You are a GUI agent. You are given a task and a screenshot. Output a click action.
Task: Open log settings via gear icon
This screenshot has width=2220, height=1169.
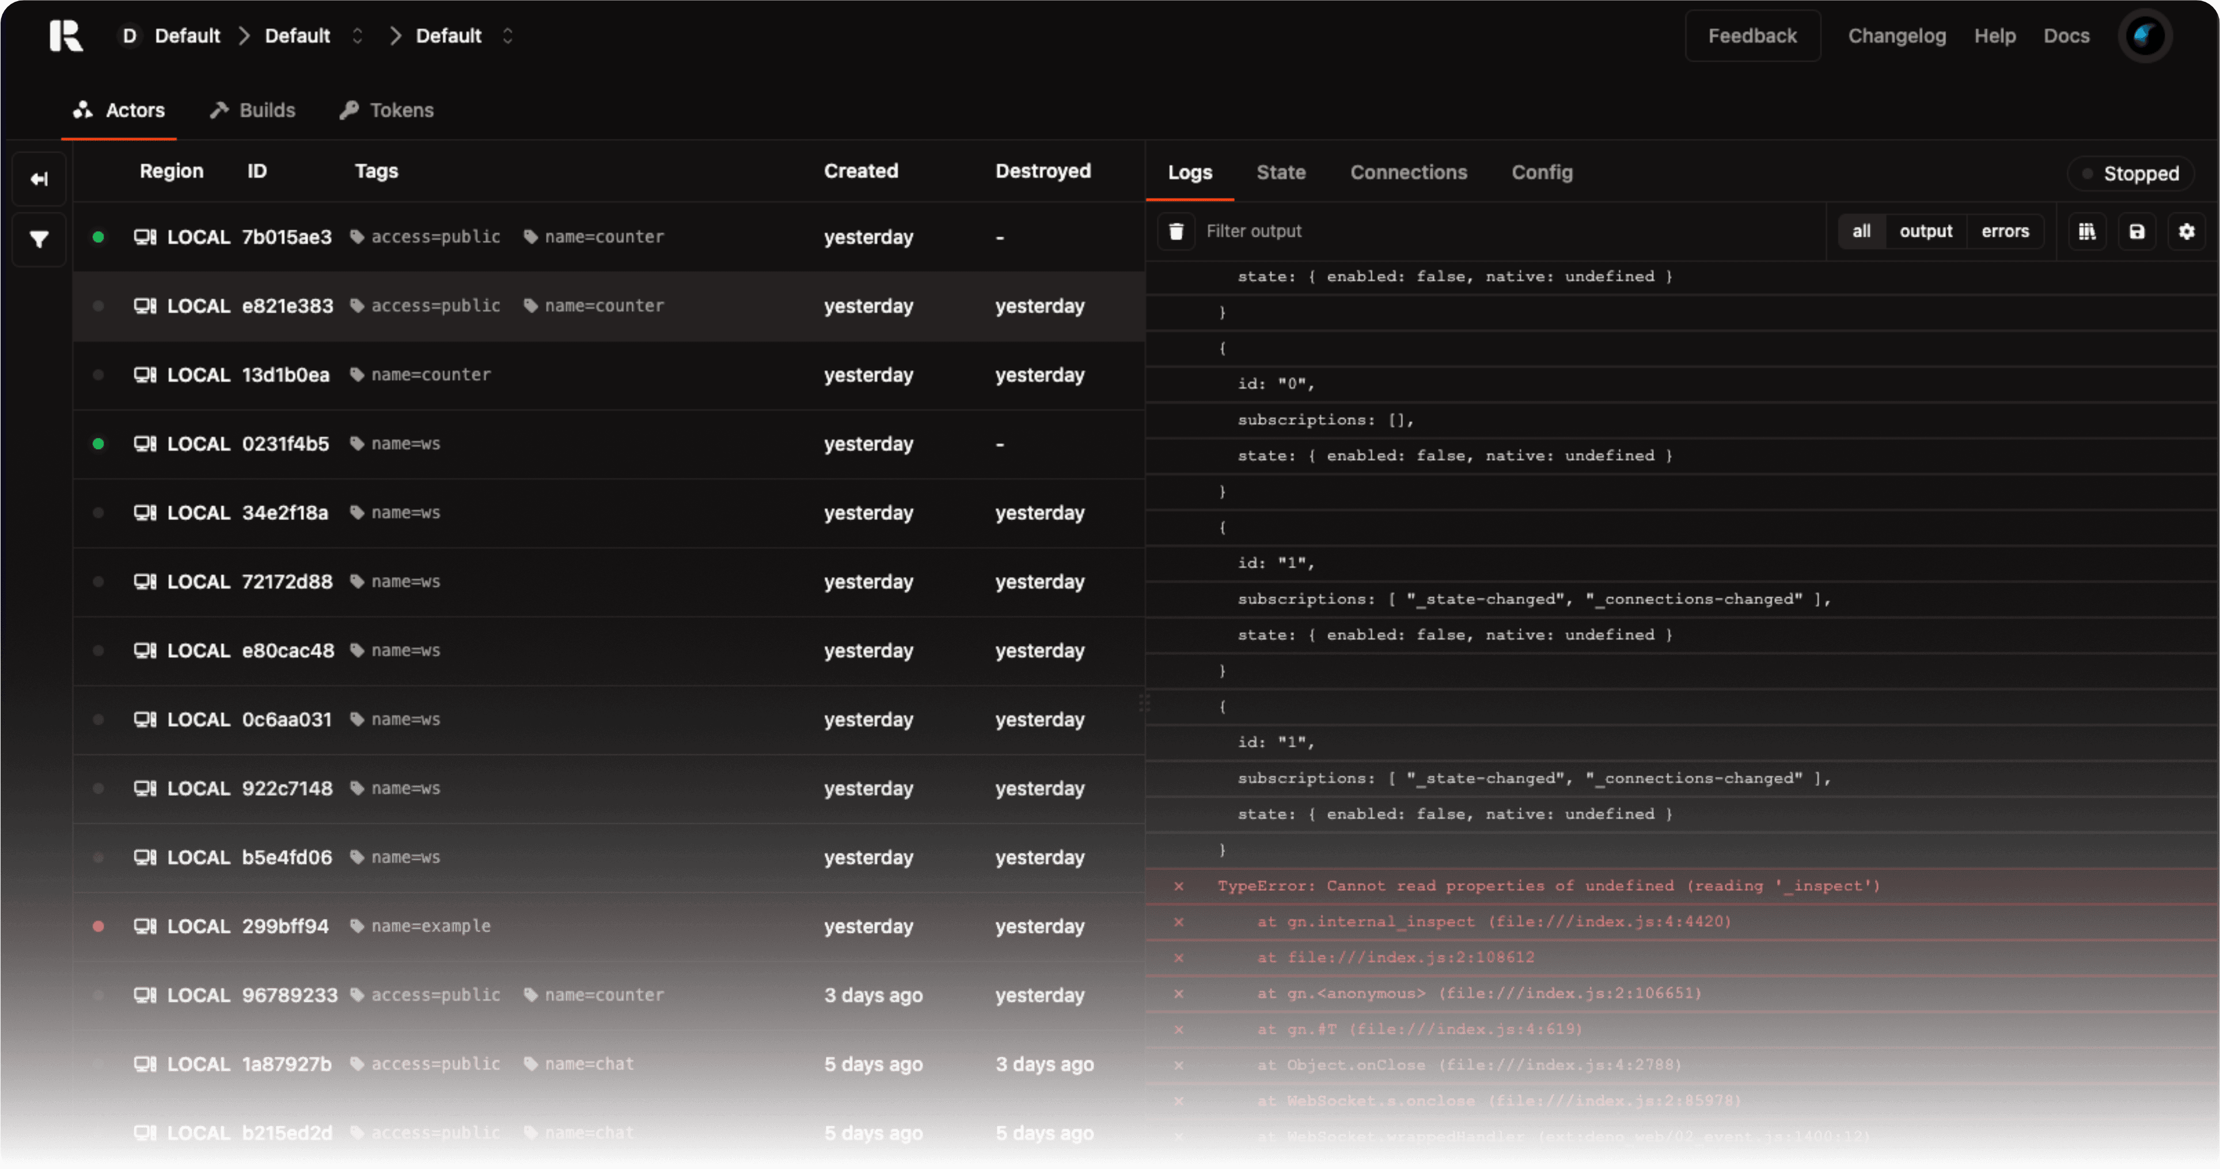[x=2187, y=231]
